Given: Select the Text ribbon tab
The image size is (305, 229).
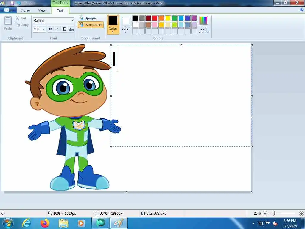Looking at the screenshot, I should pos(60,10).
